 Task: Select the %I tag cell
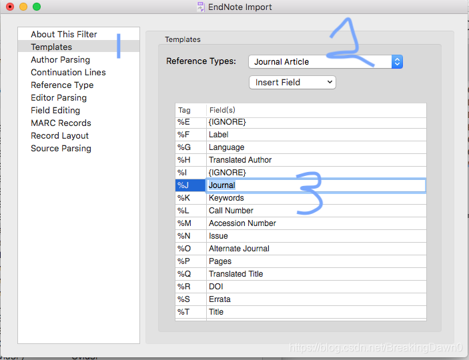[191, 173]
